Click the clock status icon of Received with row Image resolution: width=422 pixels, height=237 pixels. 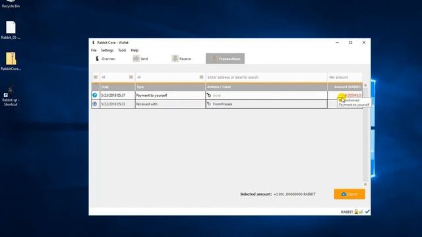95,104
